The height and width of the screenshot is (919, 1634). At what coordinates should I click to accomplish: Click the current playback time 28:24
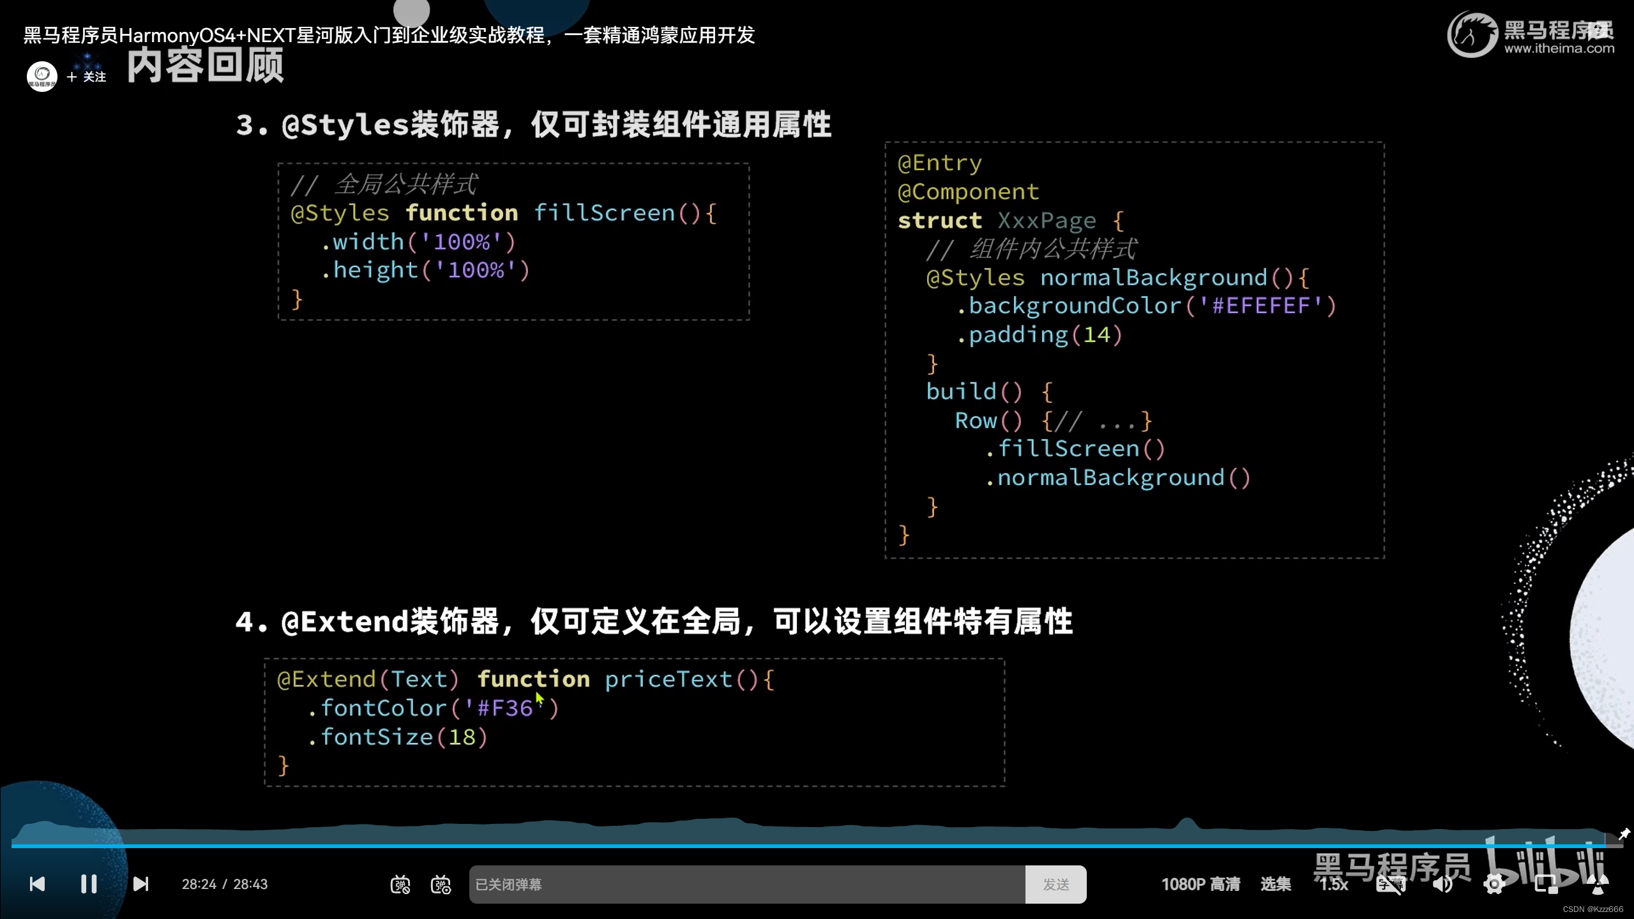click(x=199, y=884)
